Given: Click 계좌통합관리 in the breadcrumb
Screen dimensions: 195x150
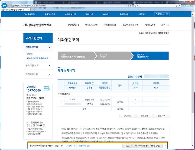Looking at the screenshot, I should tap(150, 33).
